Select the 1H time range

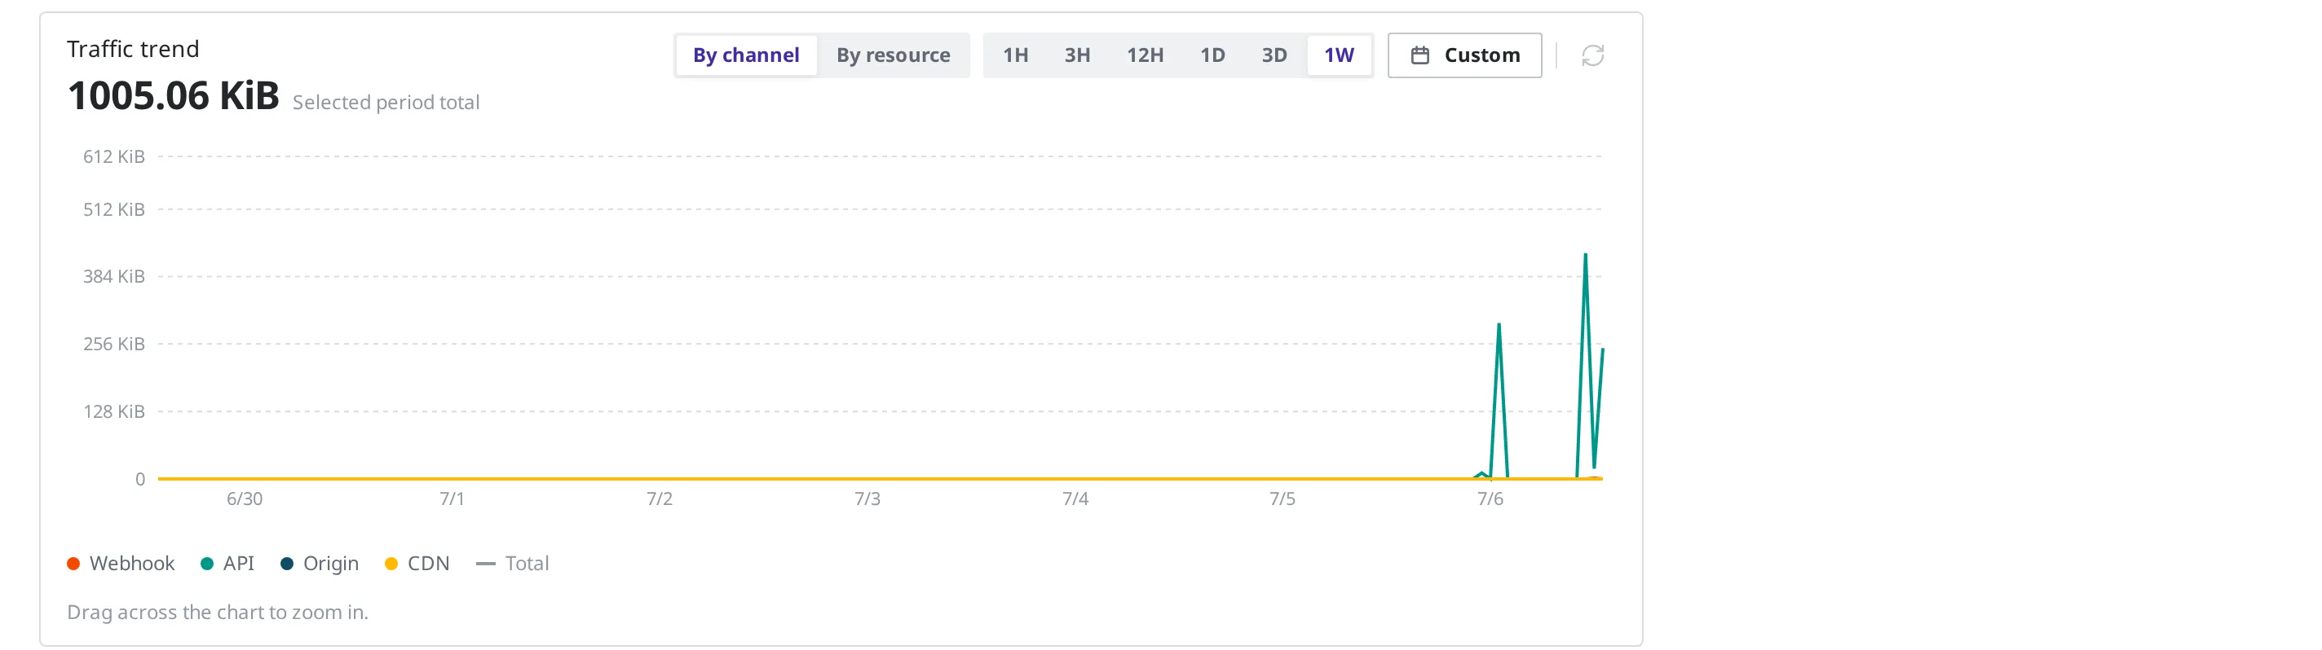click(1015, 56)
